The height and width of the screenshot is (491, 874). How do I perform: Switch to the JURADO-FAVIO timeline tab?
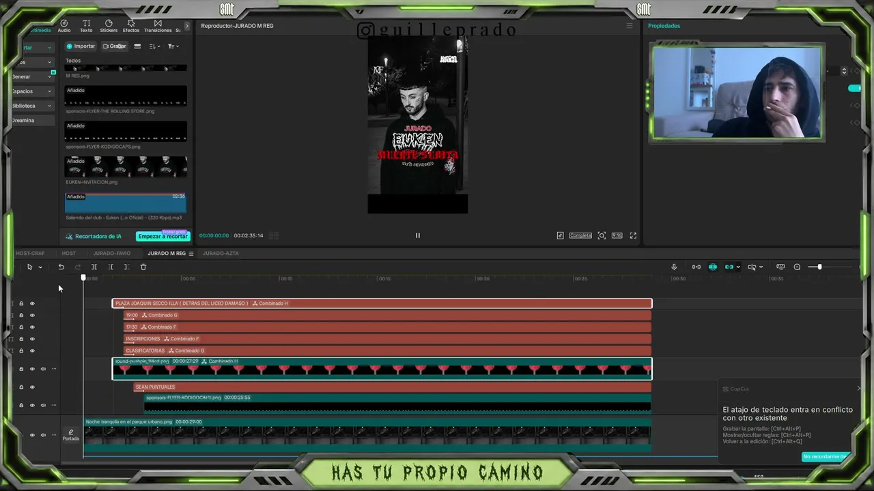point(111,253)
